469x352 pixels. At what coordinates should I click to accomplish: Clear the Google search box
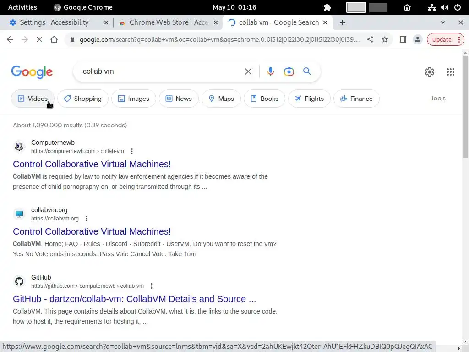[248, 71]
